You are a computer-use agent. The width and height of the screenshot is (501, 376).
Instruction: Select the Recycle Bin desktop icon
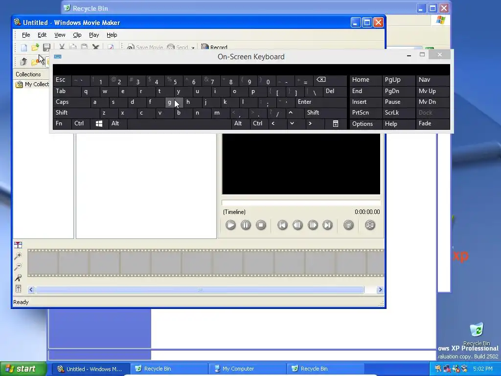click(x=477, y=334)
